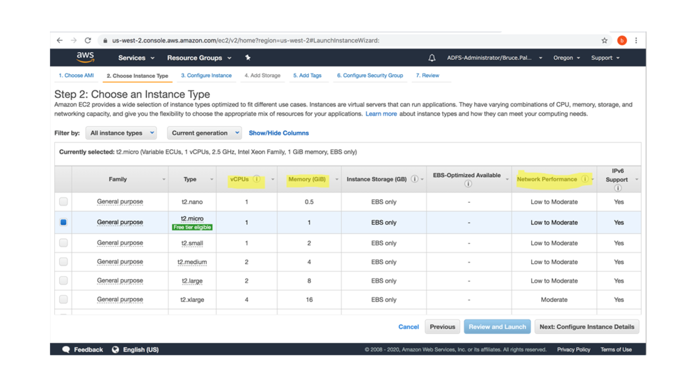Click the Previous button
This screenshot has height=391, width=696.
[x=442, y=327]
